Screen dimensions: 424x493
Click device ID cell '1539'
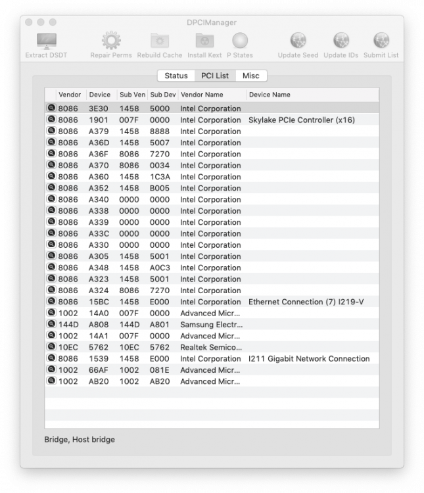pos(99,359)
